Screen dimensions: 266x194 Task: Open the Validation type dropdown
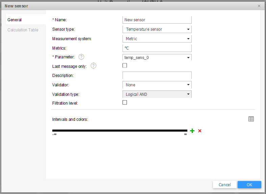157,94
